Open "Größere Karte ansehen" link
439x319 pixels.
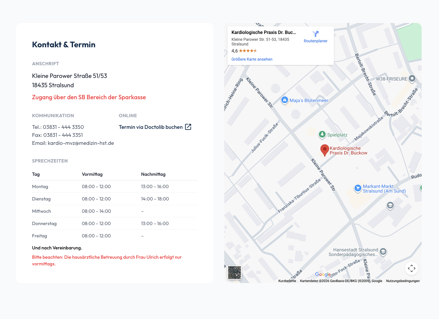coord(252,59)
